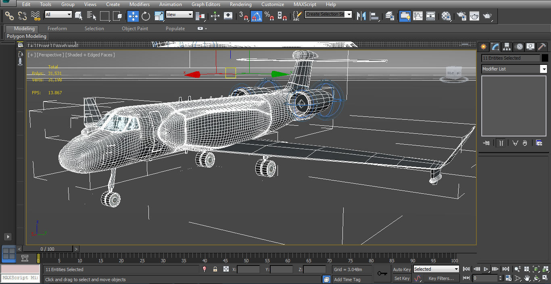
Task: Open Shaded + Edged Faces viewport menu
Action: [x=90, y=55]
